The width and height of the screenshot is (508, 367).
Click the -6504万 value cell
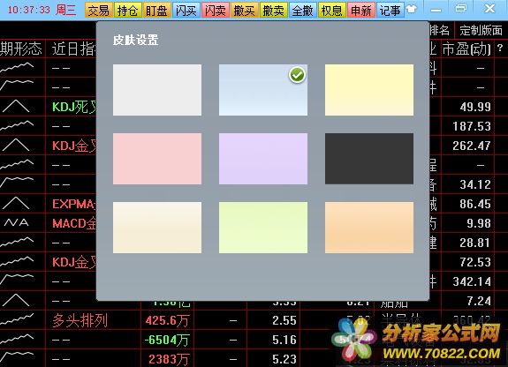coord(166,341)
